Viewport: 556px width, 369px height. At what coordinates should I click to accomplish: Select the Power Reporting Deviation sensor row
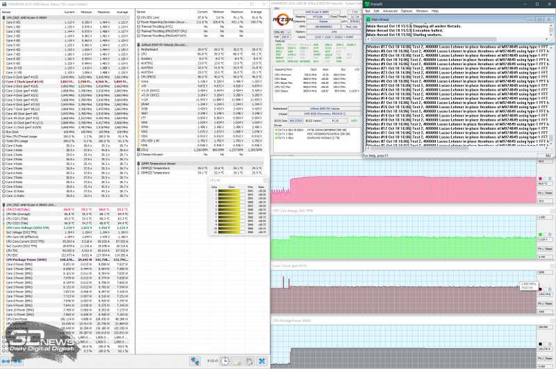(x=200, y=22)
